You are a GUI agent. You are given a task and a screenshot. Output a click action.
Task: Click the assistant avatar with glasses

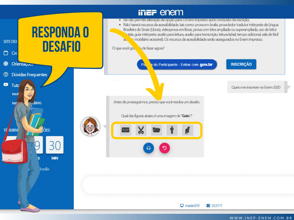pyautogui.click(x=90, y=126)
